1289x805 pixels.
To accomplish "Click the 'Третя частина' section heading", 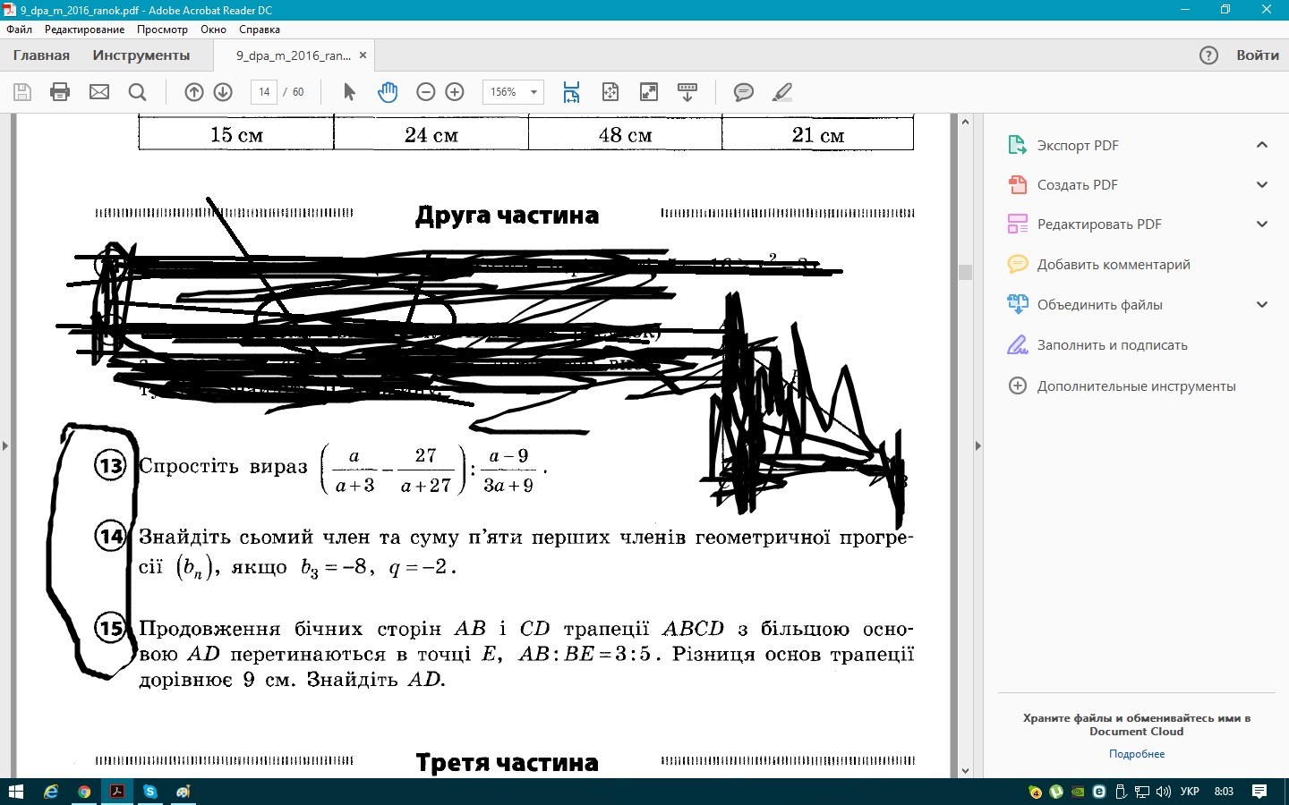I will tap(507, 763).
